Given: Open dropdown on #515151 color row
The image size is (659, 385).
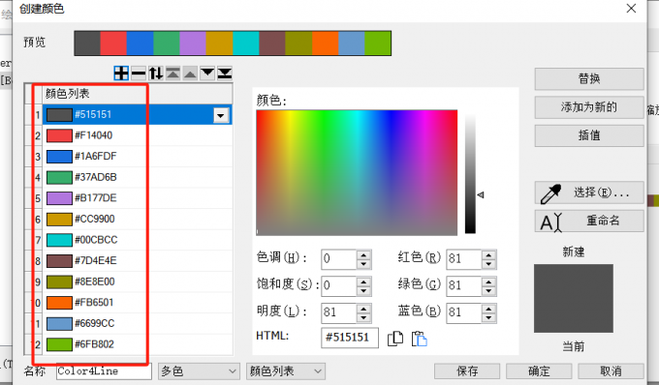Looking at the screenshot, I should (221, 115).
